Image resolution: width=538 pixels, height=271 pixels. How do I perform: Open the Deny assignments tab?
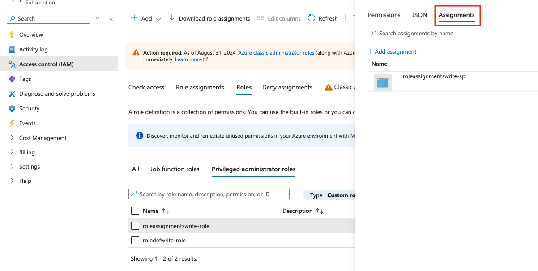click(x=287, y=87)
